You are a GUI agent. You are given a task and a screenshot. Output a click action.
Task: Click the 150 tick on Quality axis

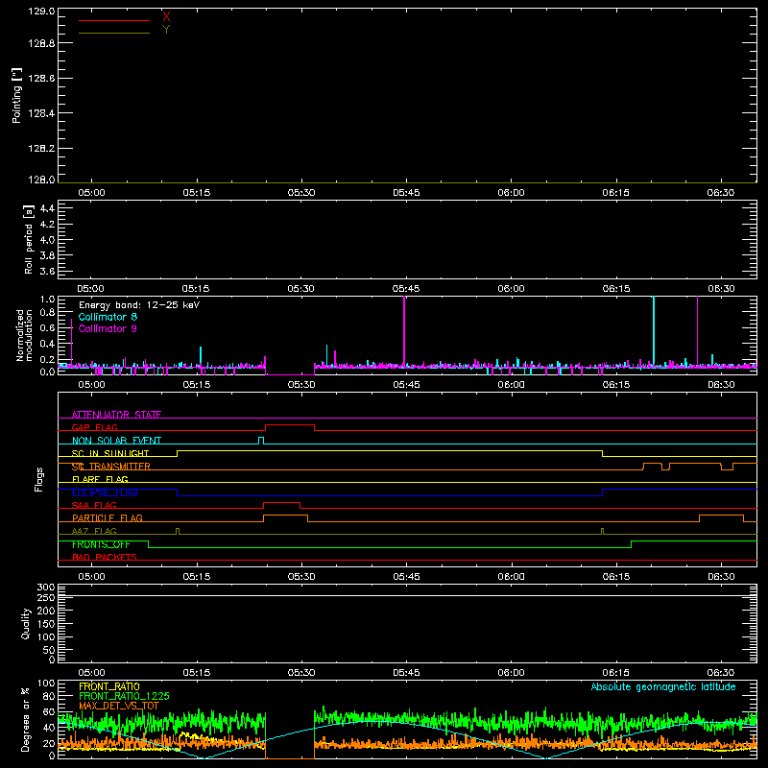coord(45,624)
